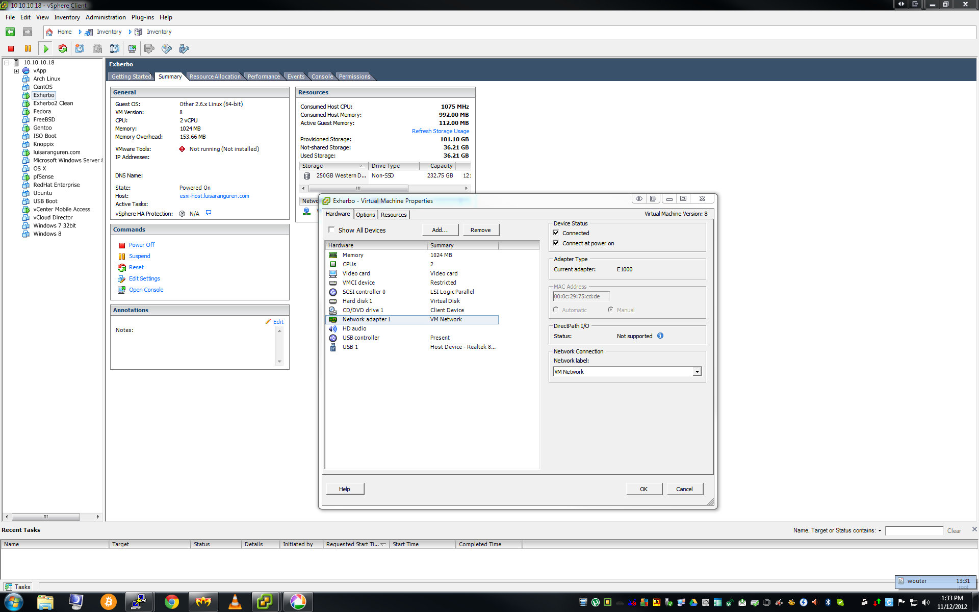Click the Reset VM toolbar icon
The width and height of the screenshot is (979, 612).
(63, 49)
